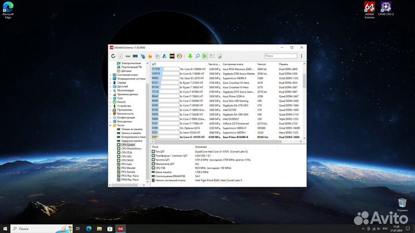Image resolution: width=415 pixels, height=233 pixels.
Task: Open FP64 Ray-Trace test
Action: coord(130,179)
